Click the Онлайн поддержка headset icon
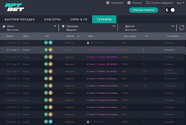Screen dimensions: 186x125 (148, 3)
